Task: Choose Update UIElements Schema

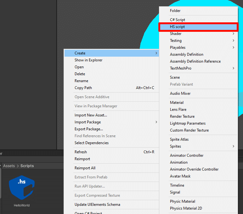Action: point(111,205)
